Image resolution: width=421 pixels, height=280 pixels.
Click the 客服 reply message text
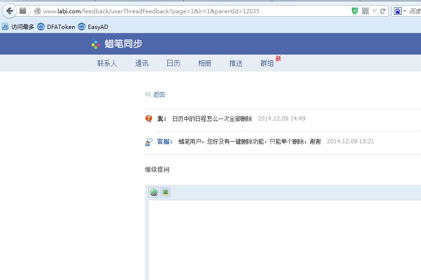pyautogui.click(x=249, y=141)
